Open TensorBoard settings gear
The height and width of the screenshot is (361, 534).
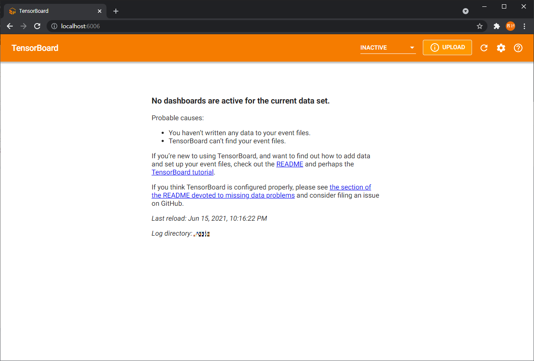point(501,48)
